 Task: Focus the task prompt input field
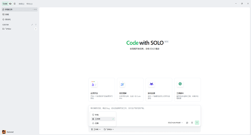(x=144, y=108)
